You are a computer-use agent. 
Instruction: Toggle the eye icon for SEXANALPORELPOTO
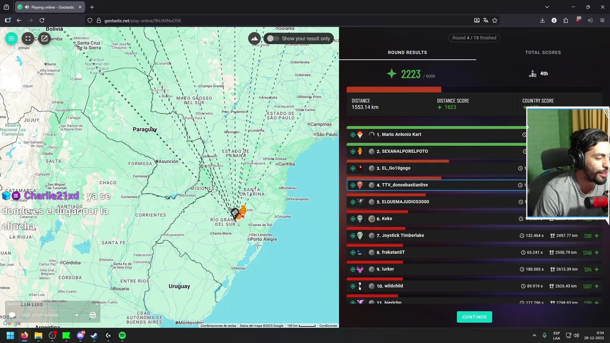353,151
